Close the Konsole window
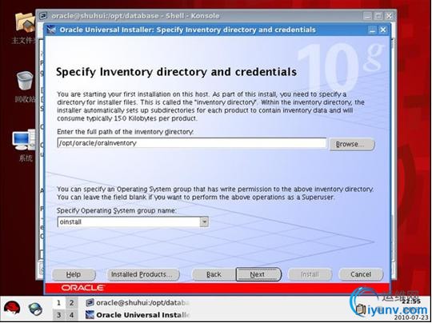Viewport: 432px width, 323px height. pyautogui.click(x=389, y=16)
